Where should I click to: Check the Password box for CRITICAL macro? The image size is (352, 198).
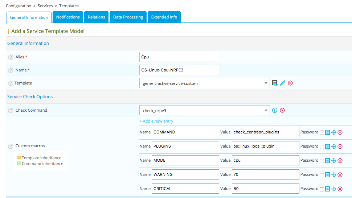click(x=322, y=189)
